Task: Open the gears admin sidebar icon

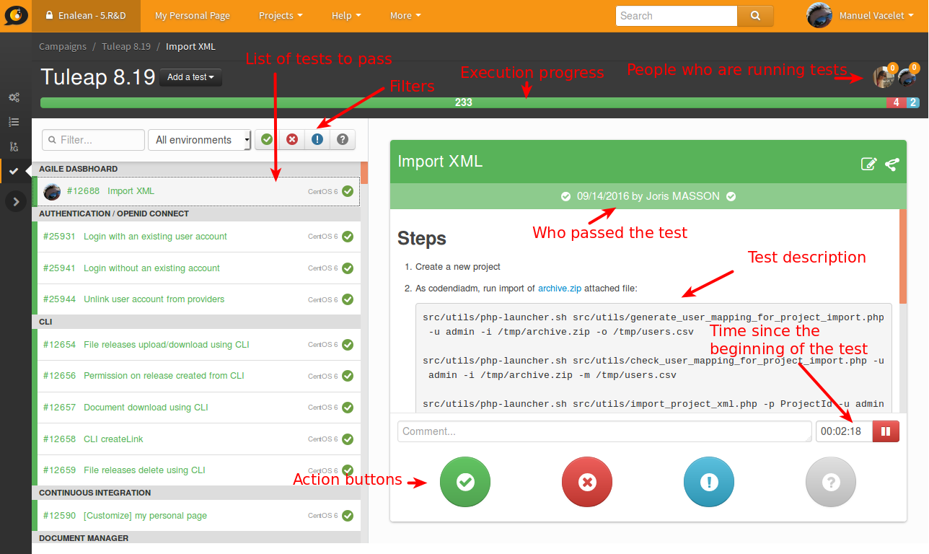Action: (14, 97)
